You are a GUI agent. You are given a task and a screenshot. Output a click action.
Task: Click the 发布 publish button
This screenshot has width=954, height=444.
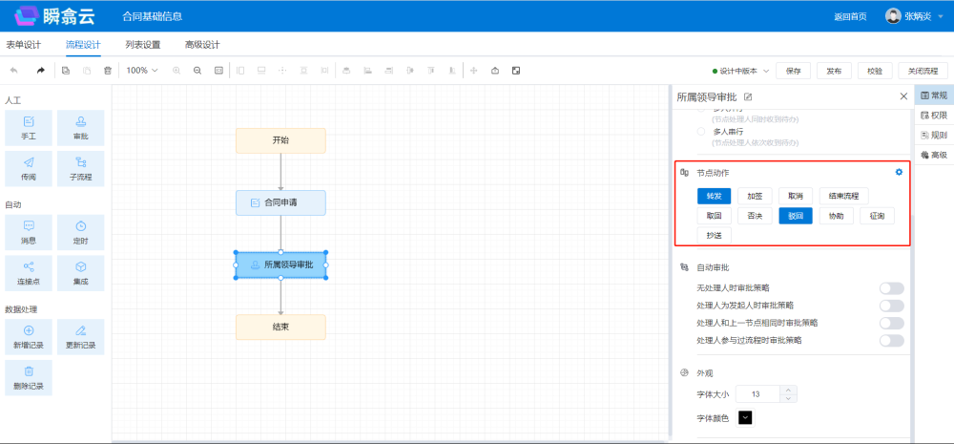[x=834, y=71]
